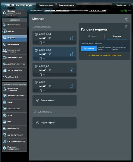The image size is (133, 162).
Task: Click the Мережа globe icon in sidebar
Action: (5, 38)
